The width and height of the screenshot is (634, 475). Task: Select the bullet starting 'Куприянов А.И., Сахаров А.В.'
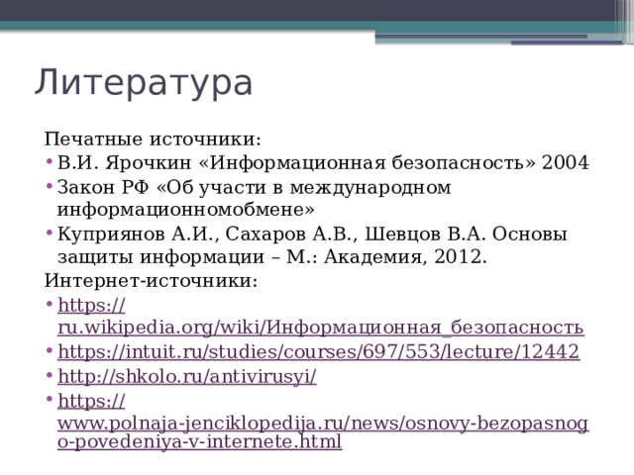pyautogui.click(x=312, y=245)
